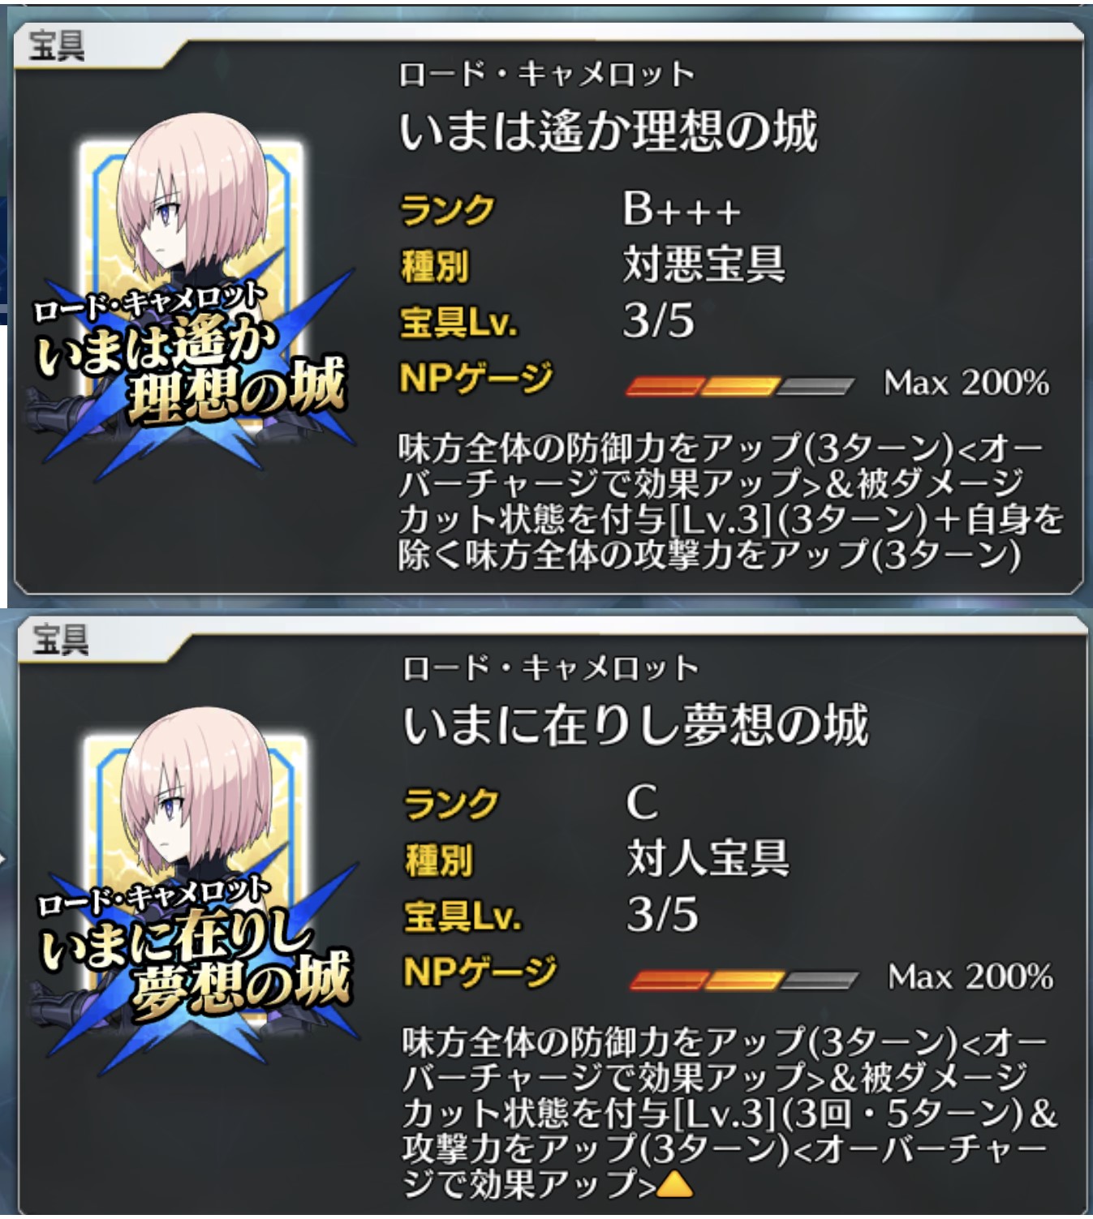
Task: Click the lower Noble Phantasm effect description text
Action: [730, 1113]
